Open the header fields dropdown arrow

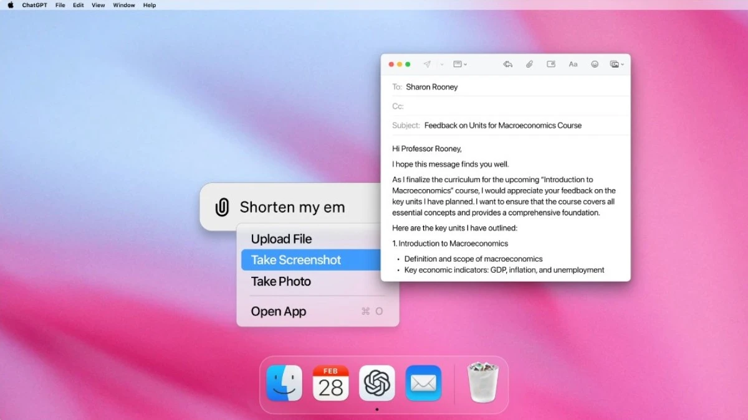click(x=466, y=64)
